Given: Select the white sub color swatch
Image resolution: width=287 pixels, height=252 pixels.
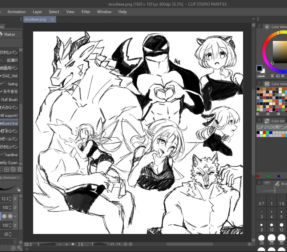Looking at the screenshot, I should pyautogui.click(x=263, y=71).
